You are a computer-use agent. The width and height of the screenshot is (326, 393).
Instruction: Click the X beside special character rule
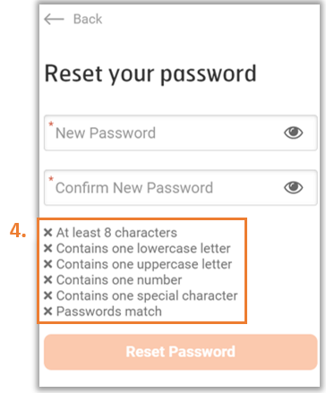[x=48, y=295]
